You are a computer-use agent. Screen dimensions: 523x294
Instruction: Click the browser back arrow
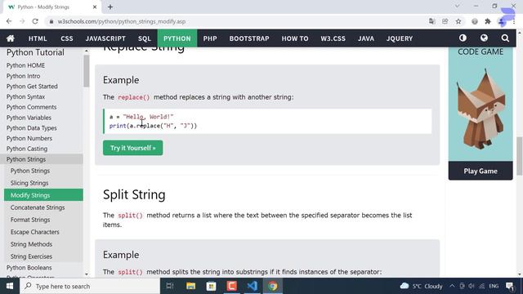[x=9, y=21]
